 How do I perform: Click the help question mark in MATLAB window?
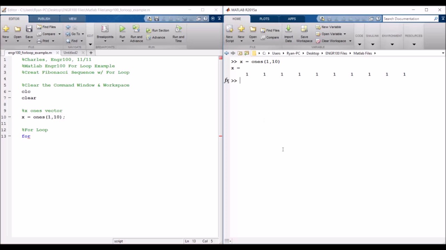pos(378,19)
